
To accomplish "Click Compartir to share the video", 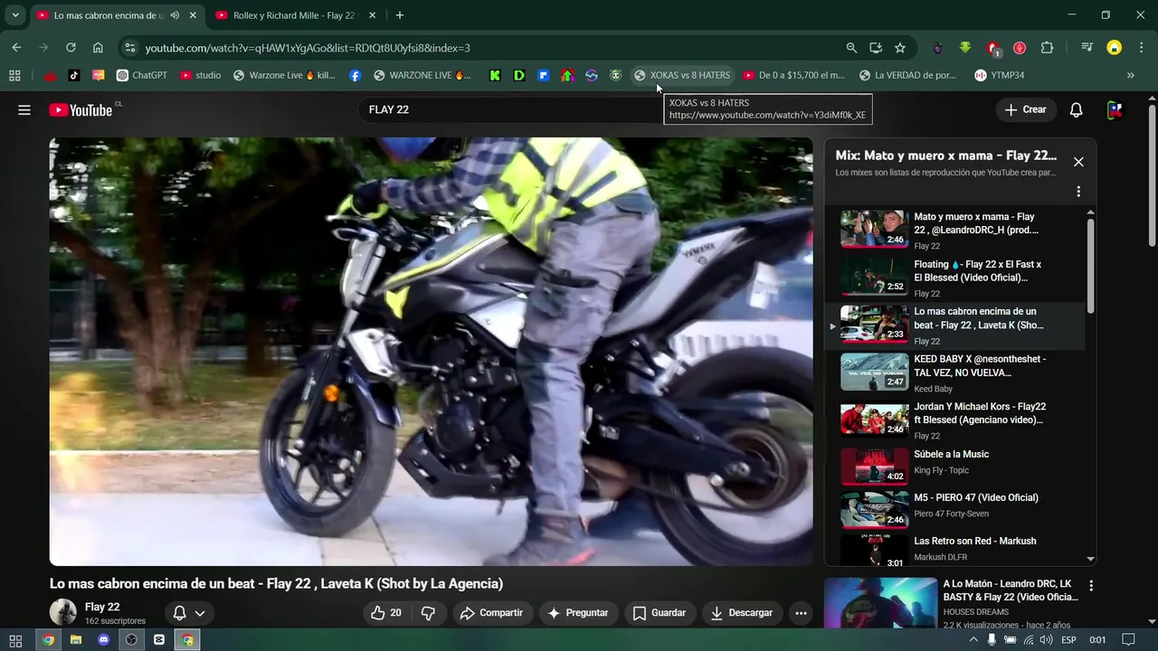I will point(492,613).
